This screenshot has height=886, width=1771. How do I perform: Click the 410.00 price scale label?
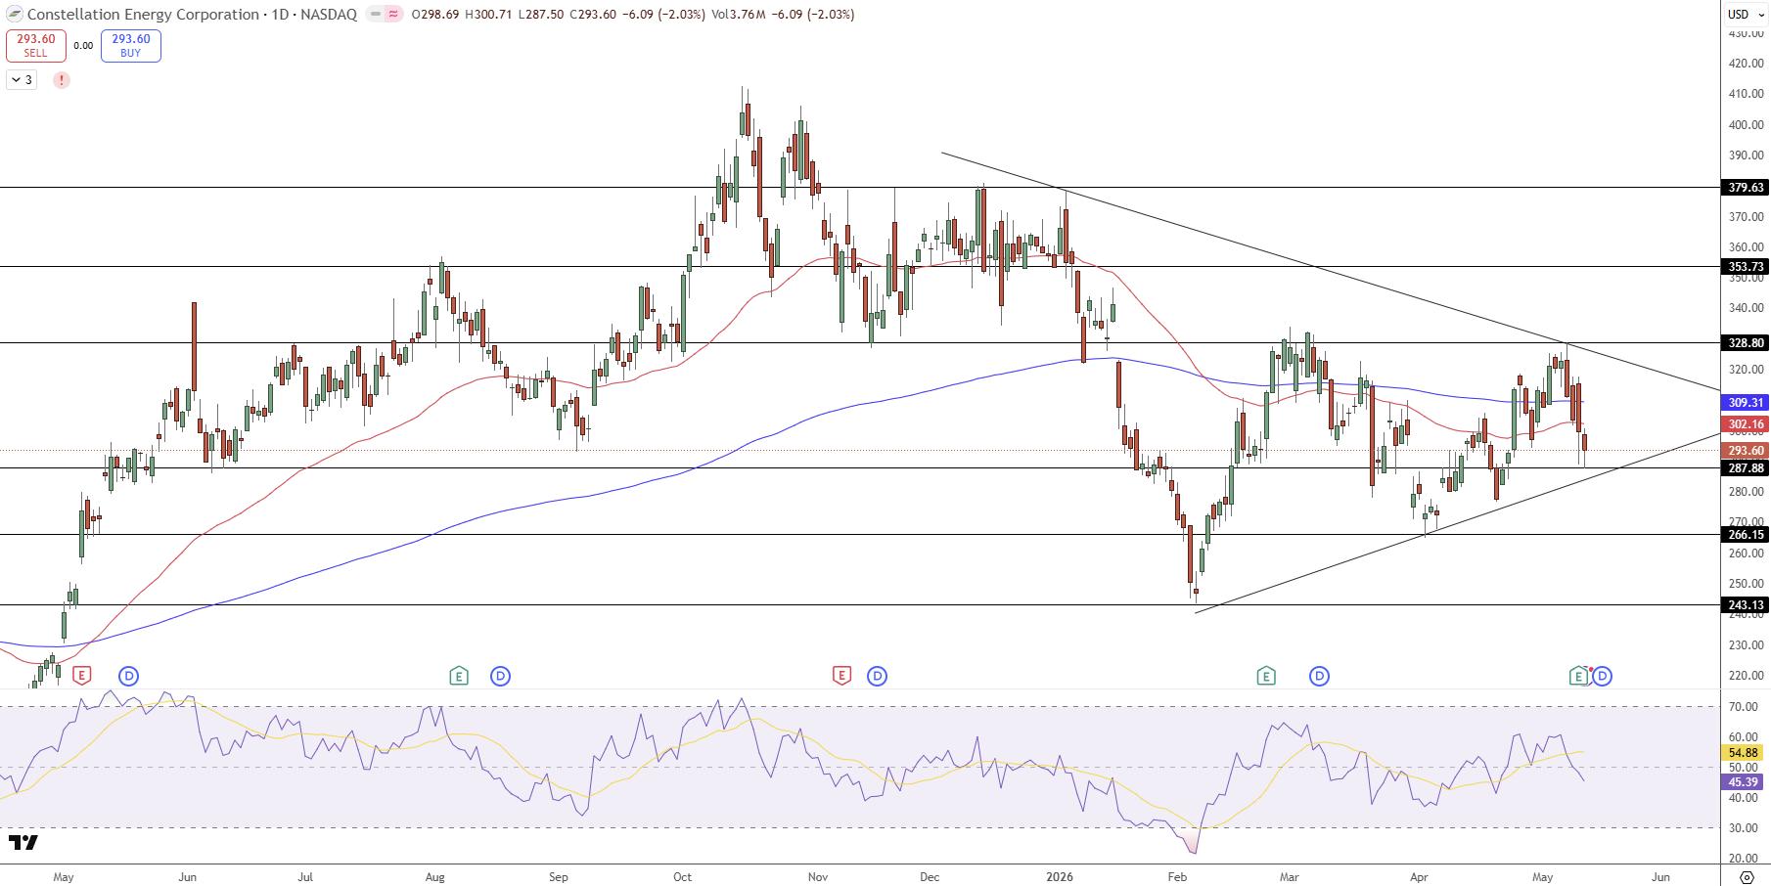click(1746, 94)
